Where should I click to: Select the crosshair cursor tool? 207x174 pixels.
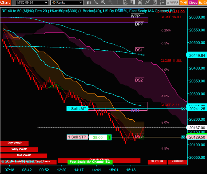[x=118, y=2]
